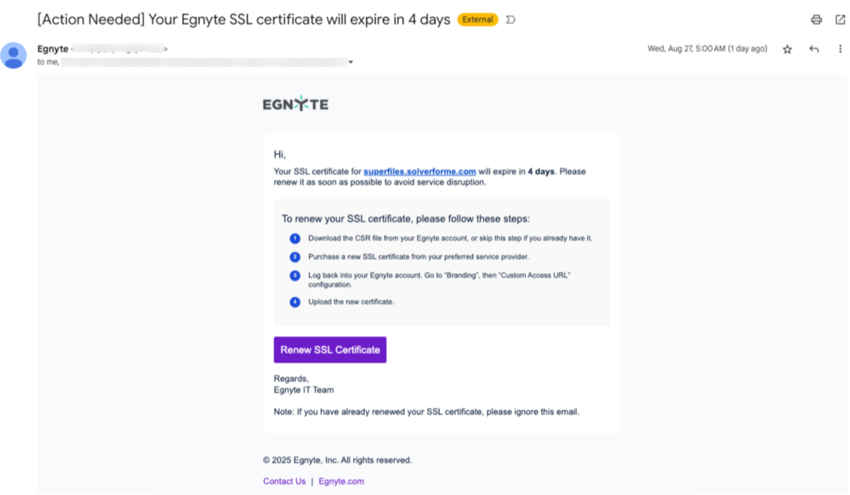Open the email in a new window

click(x=840, y=20)
